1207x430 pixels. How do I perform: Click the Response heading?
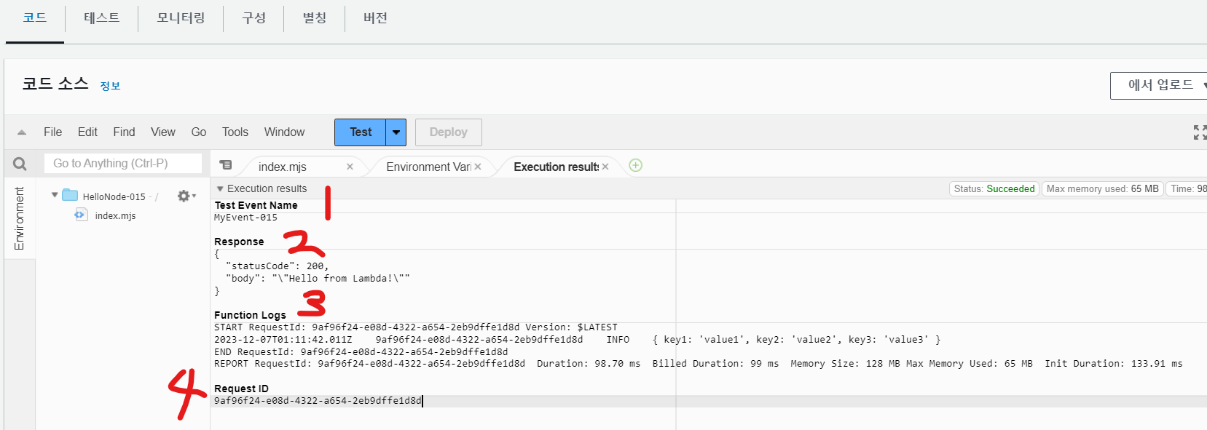point(239,242)
